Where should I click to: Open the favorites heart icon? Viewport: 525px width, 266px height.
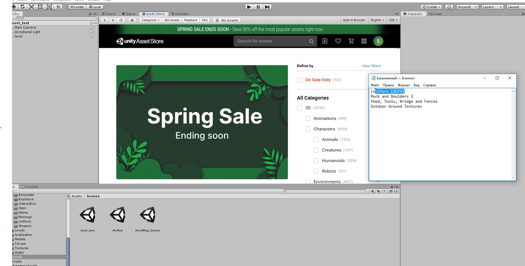coord(338,41)
